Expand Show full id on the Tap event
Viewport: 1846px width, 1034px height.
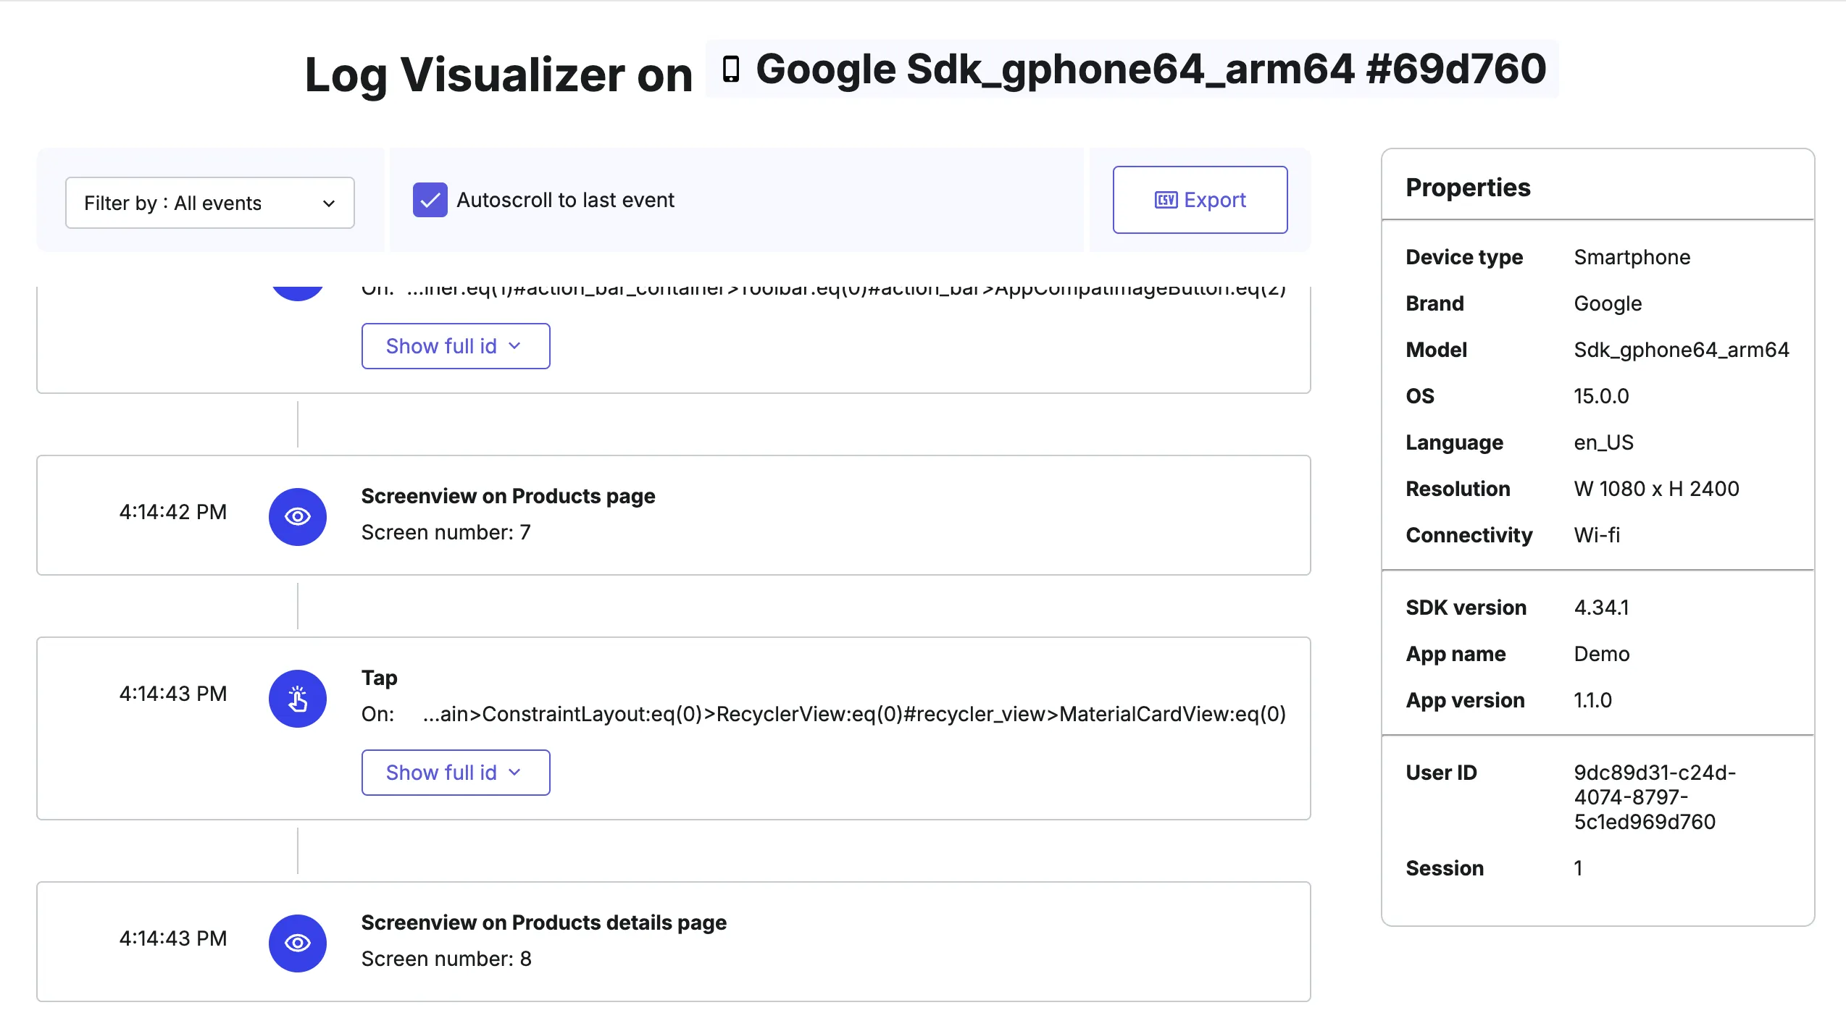click(455, 772)
